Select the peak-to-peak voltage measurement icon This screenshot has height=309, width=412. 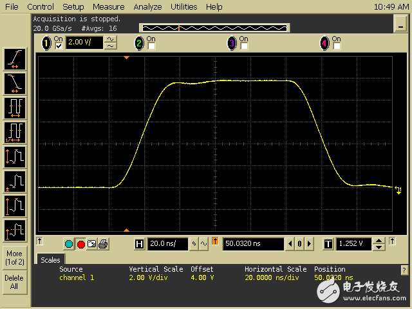15,156
